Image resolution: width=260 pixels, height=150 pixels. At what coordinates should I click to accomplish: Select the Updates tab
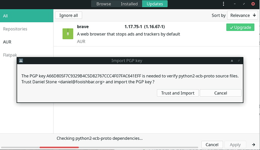(x=155, y=4)
